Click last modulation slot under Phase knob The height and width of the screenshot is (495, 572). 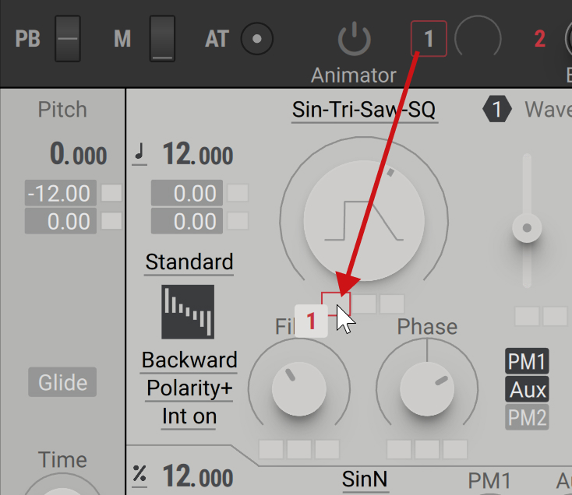click(x=455, y=449)
